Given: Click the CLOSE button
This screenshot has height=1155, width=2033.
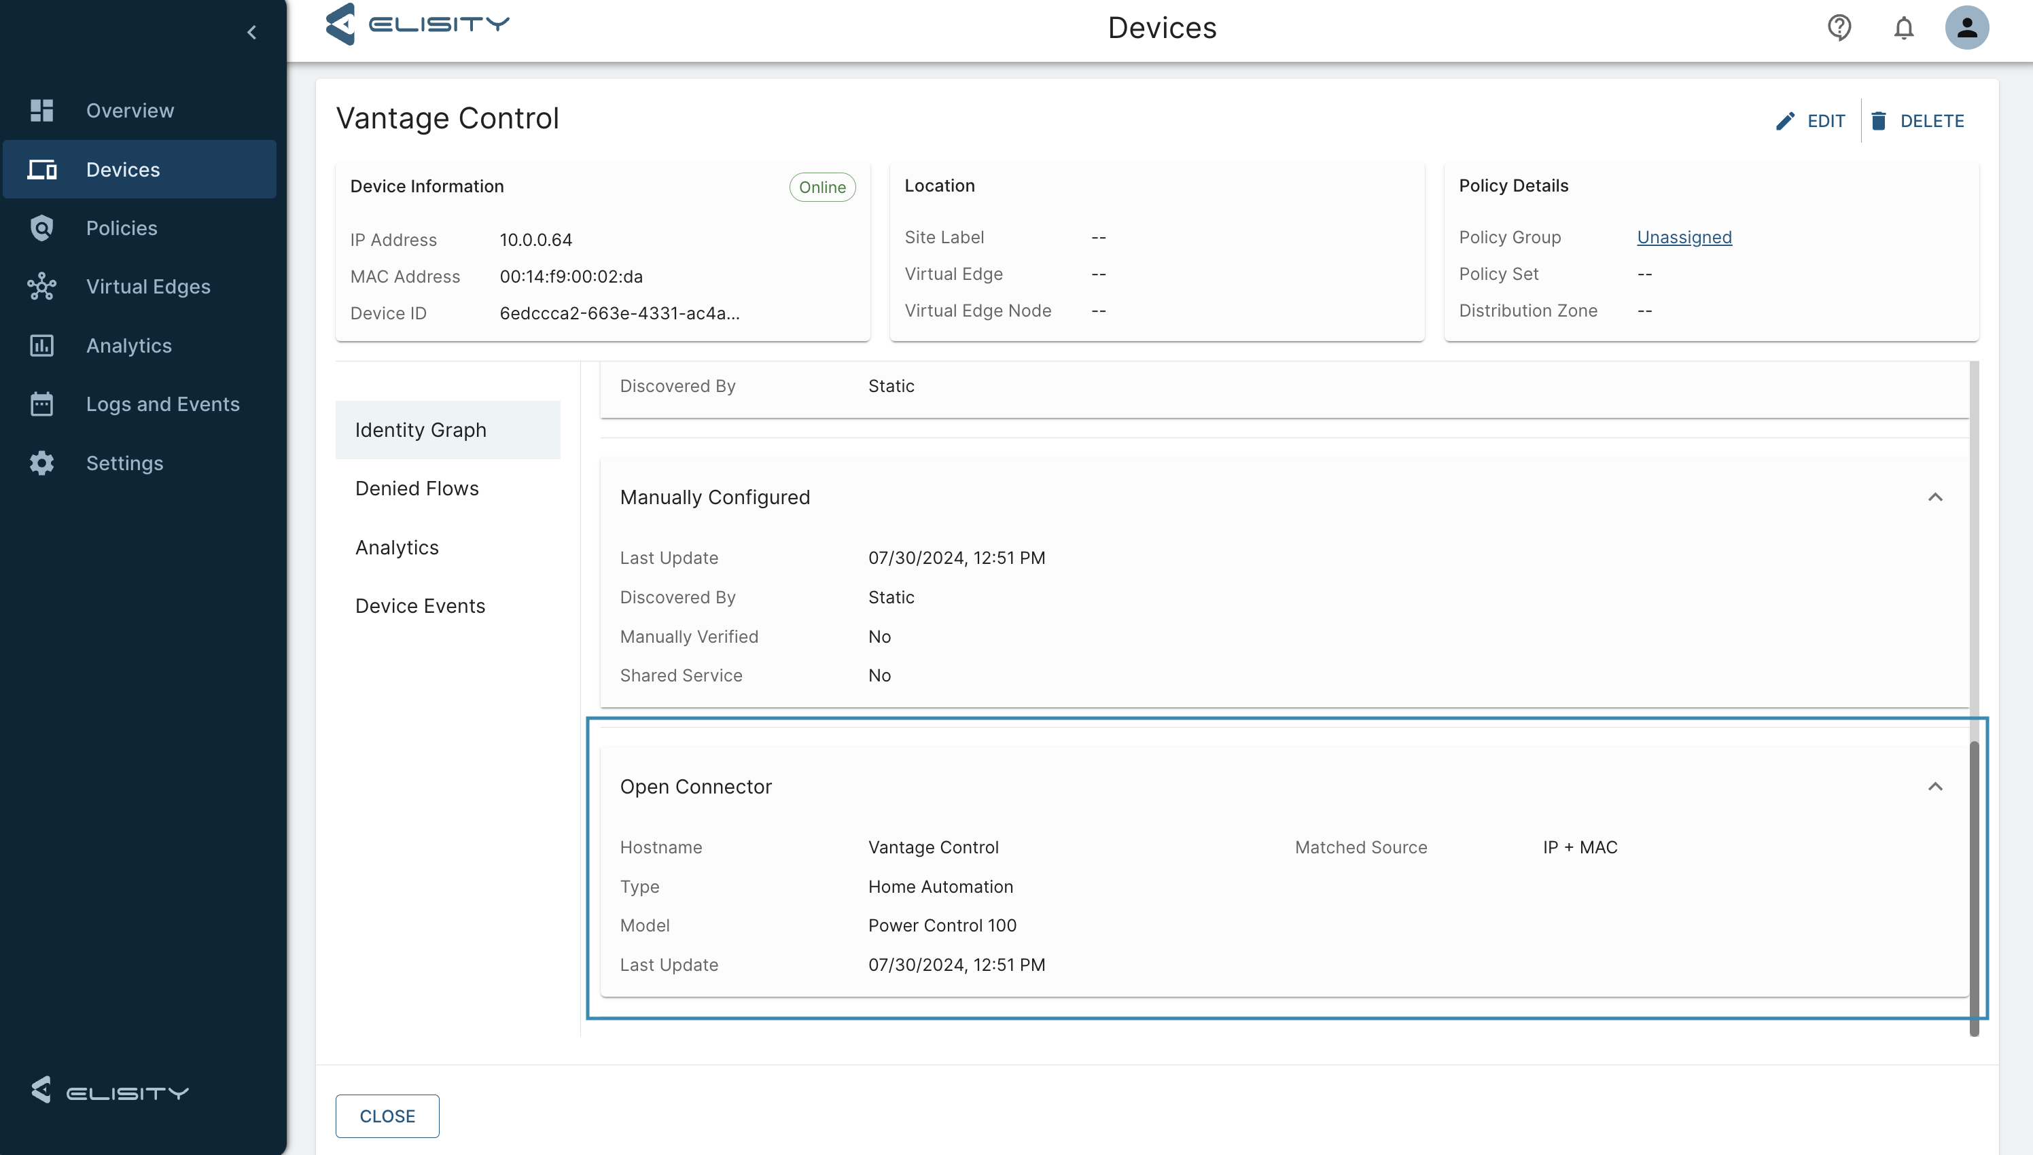Looking at the screenshot, I should pos(387,1116).
